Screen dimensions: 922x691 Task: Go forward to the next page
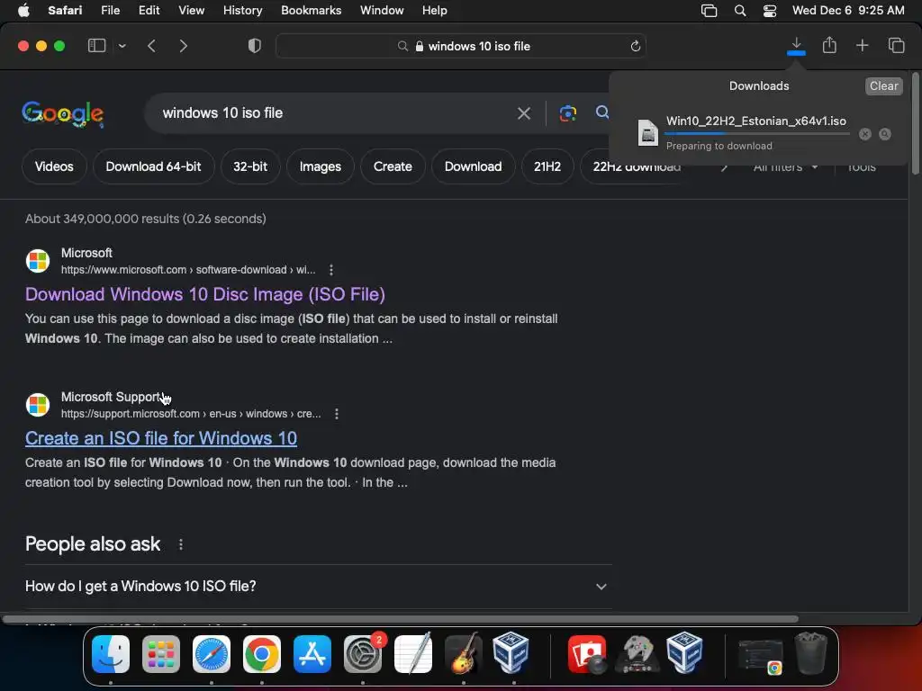[x=184, y=46]
